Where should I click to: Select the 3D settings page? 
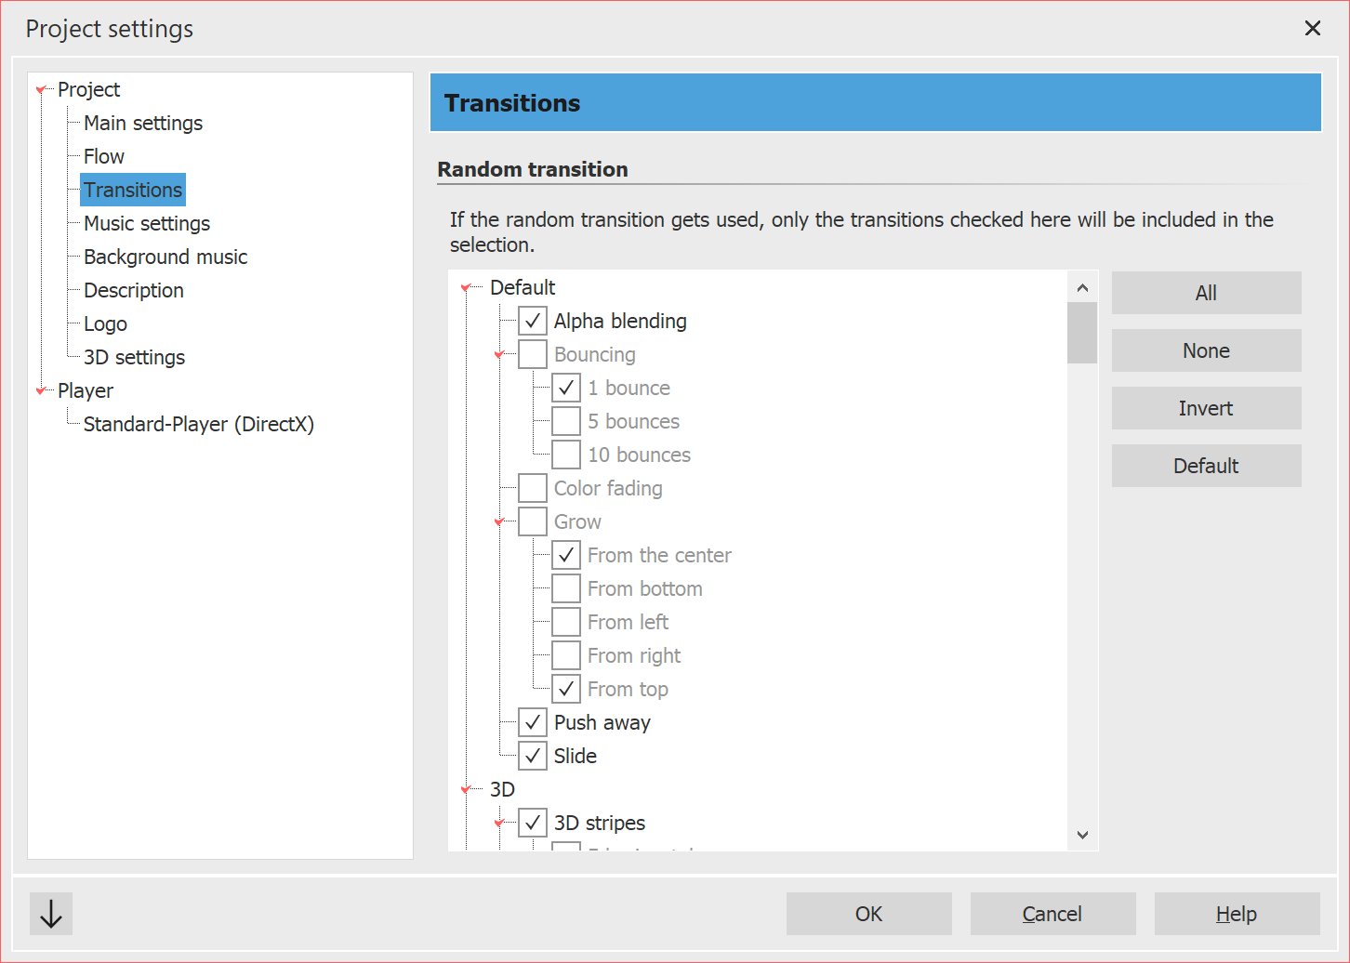134,356
